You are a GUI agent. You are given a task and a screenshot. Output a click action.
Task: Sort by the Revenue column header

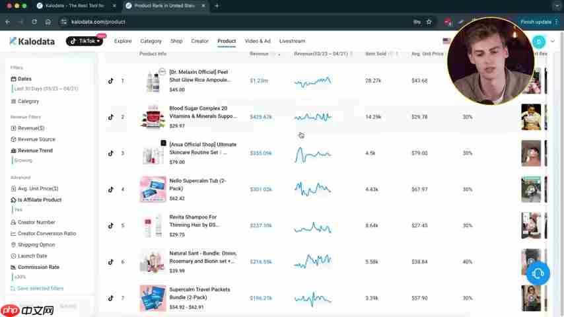point(259,53)
